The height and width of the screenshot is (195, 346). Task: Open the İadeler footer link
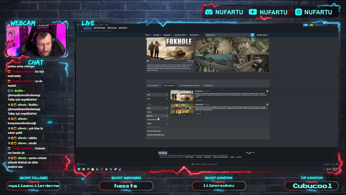coord(232,157)
